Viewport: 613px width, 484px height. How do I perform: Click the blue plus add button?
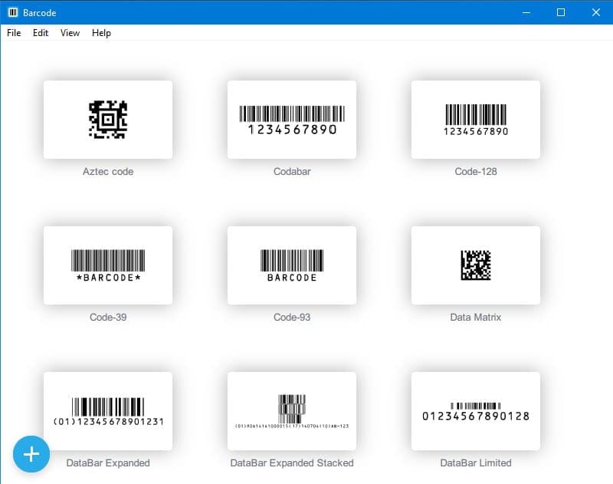tap(31, 454)
